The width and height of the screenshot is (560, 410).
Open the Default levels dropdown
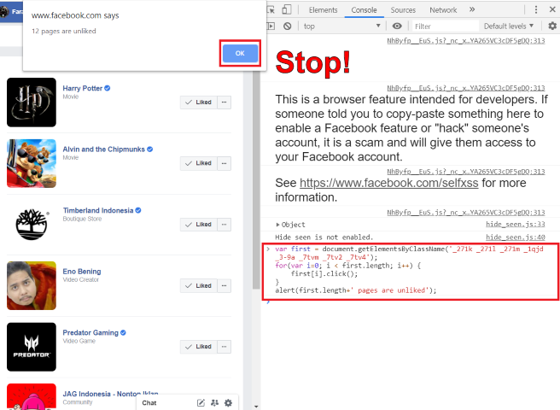pyautogui.click(x=509, y=26)
